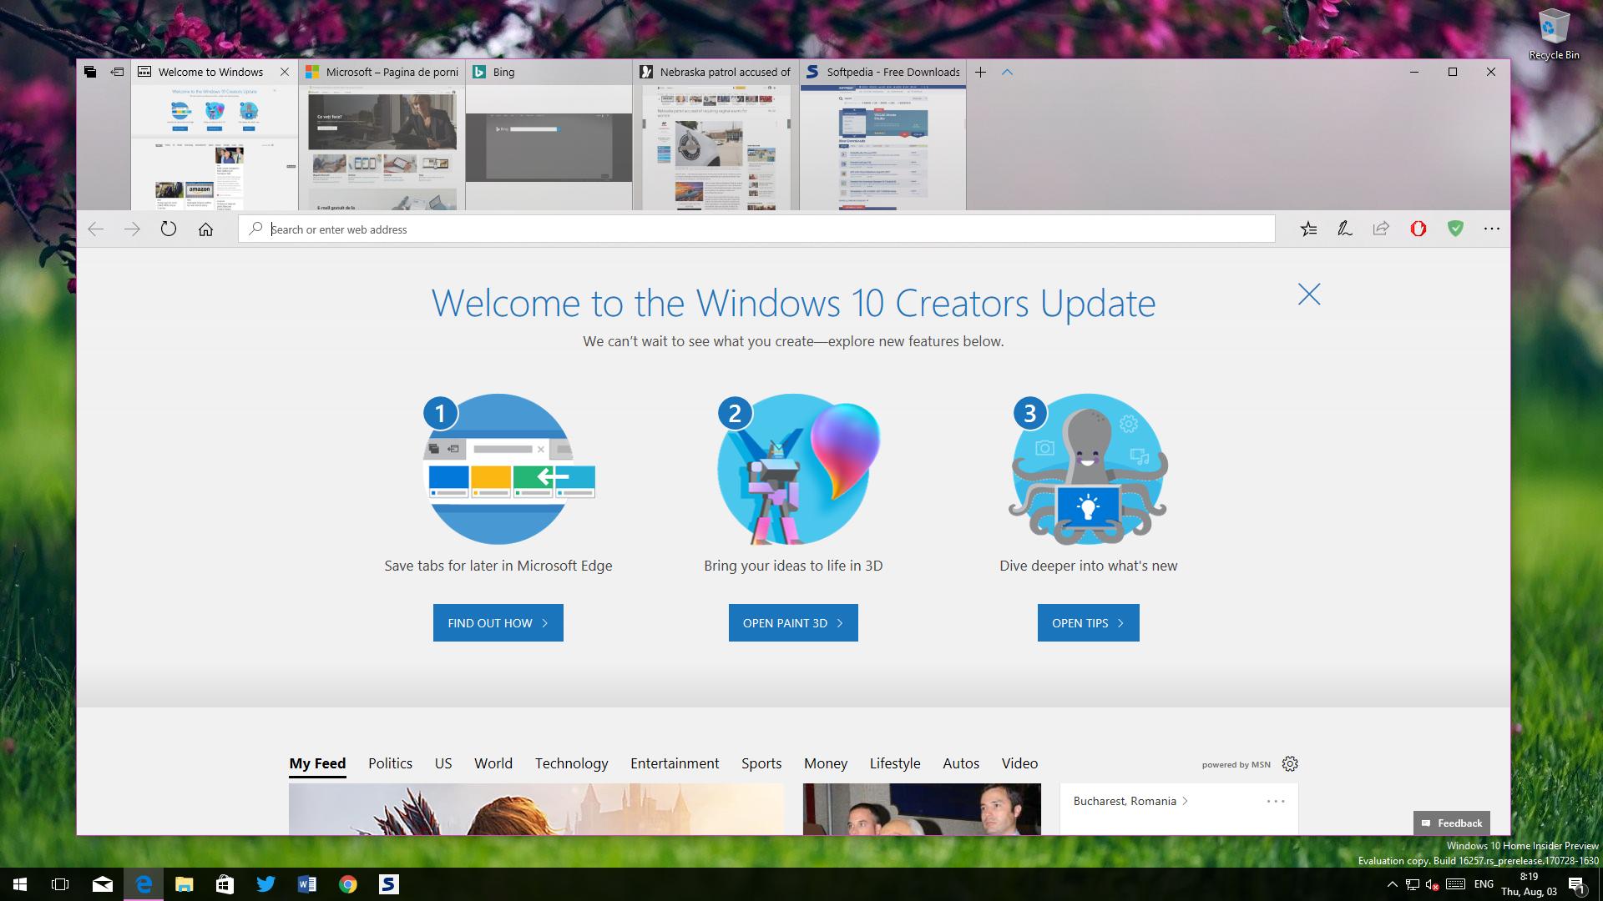1603x901 pixels.
Task: Select the My Feed category
Action: point(317,763)
